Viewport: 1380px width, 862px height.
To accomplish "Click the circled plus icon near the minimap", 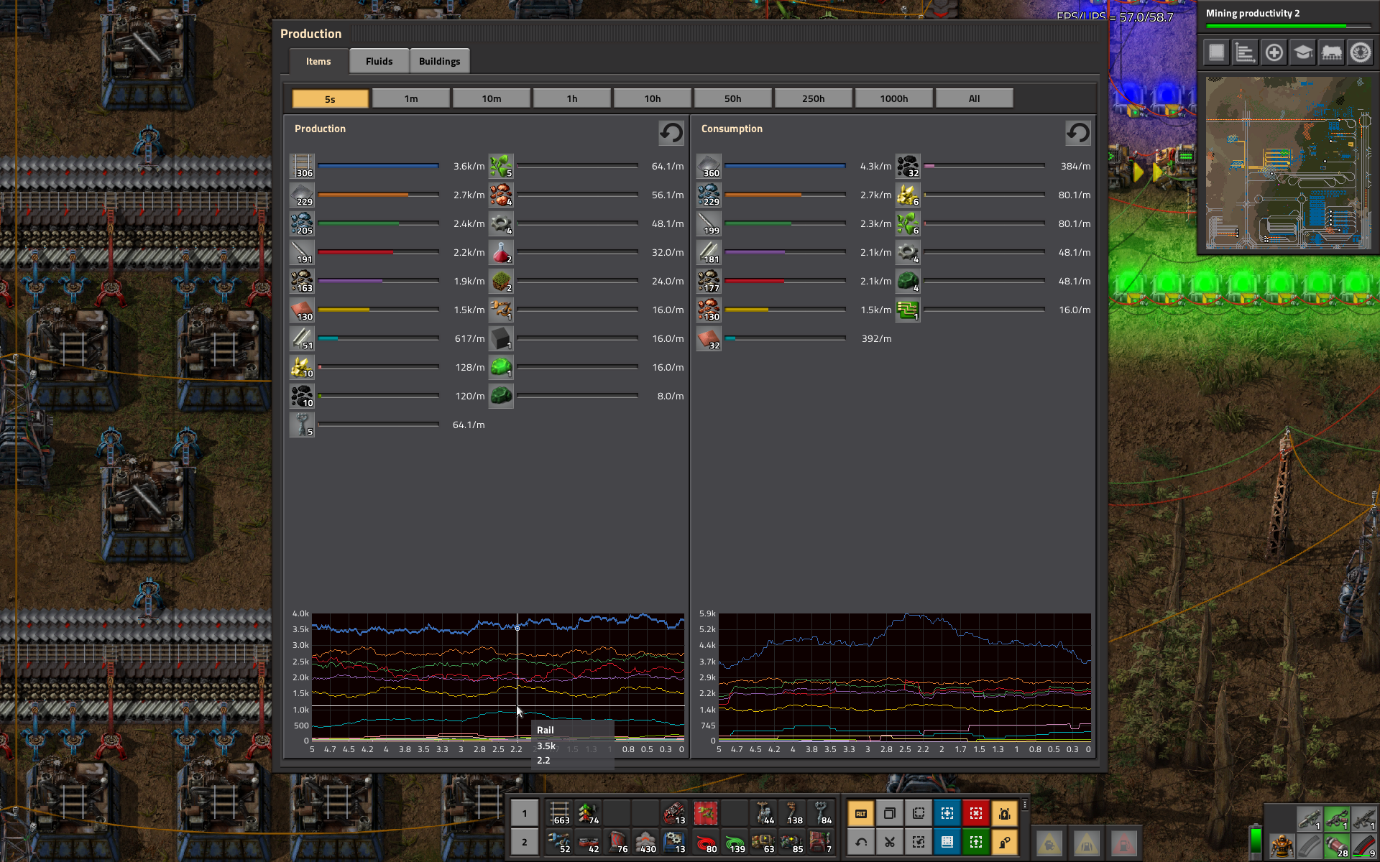I will click(x=1274, y=52).
